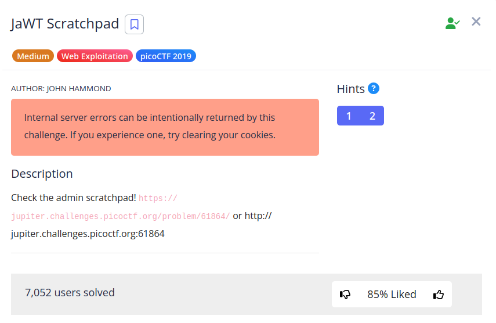Like the challenge with thumbs up
Viewport: 496px width, 323px height.
tap(439, 295)
